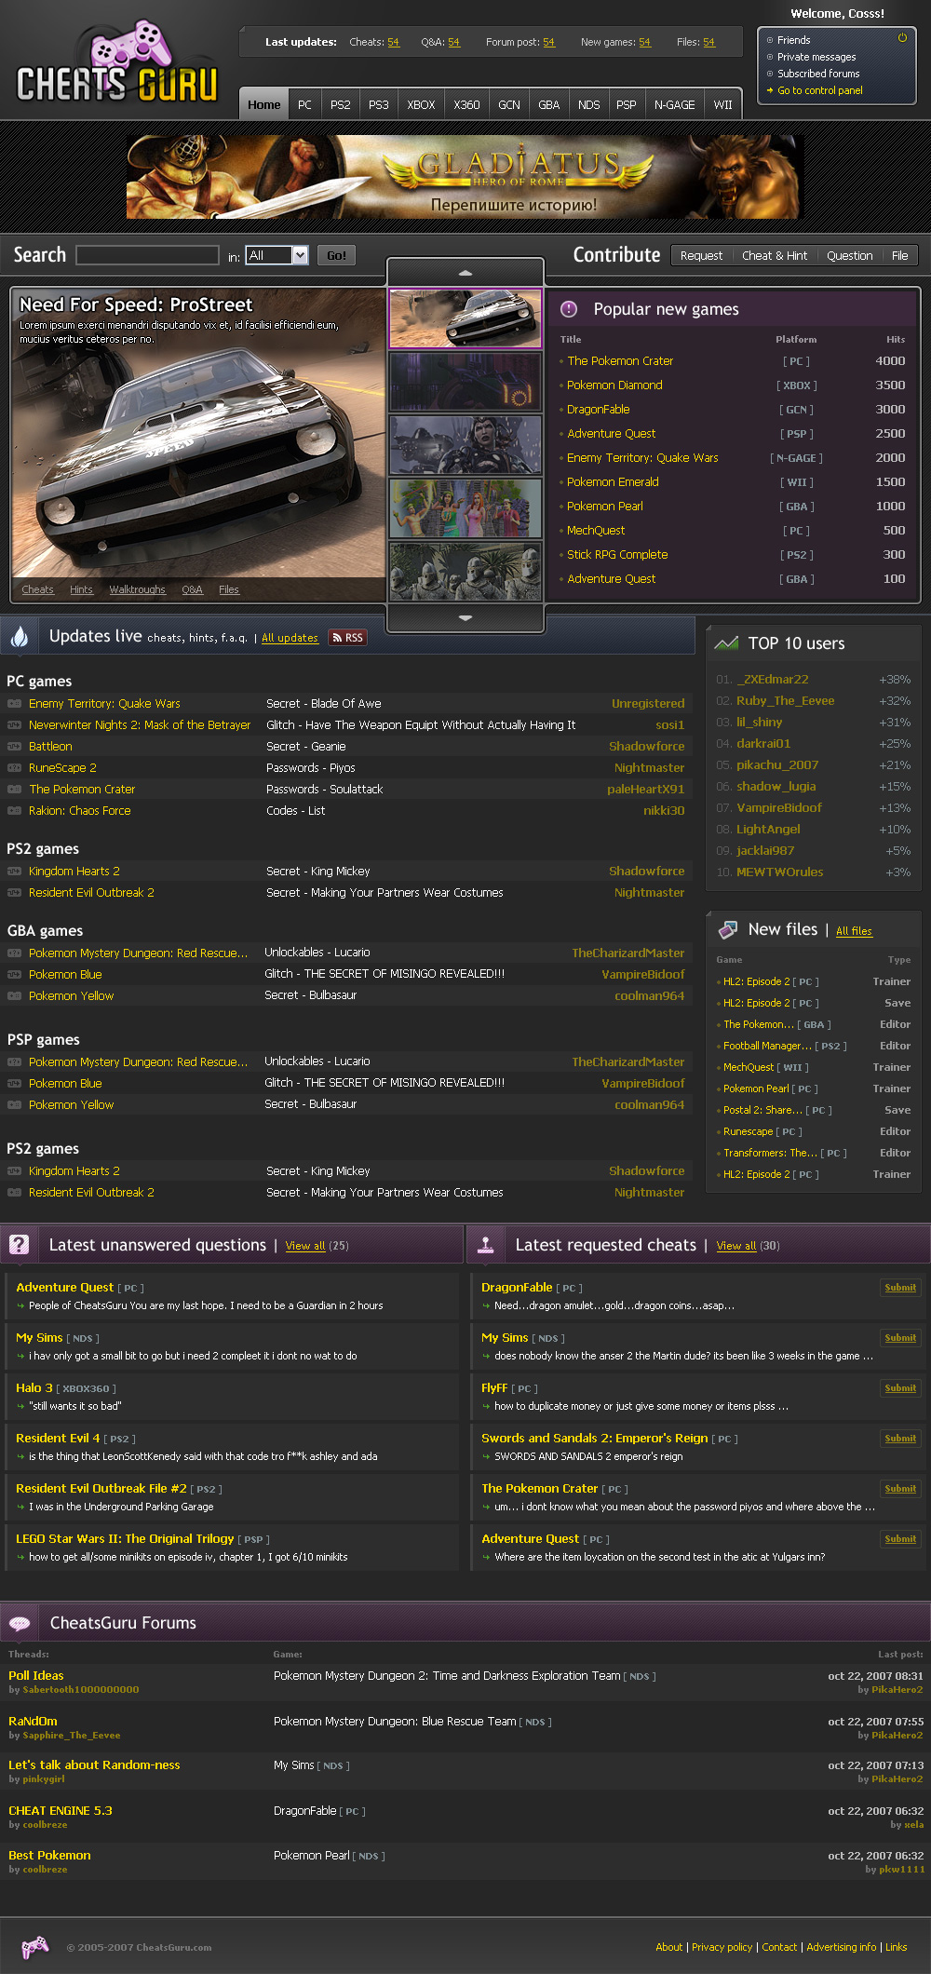This screenshot has height=1974, width=931.
Task: Click the logout power icon in the welcome panel
Action: pos(902,38)
